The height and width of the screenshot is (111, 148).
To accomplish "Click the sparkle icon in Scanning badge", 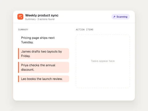I will [114, 17].
